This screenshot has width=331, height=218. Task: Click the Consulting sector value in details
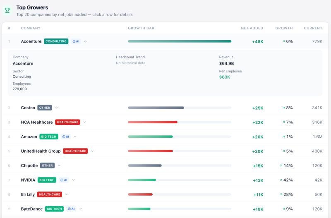pyautogui.click(x=22, y=77)
